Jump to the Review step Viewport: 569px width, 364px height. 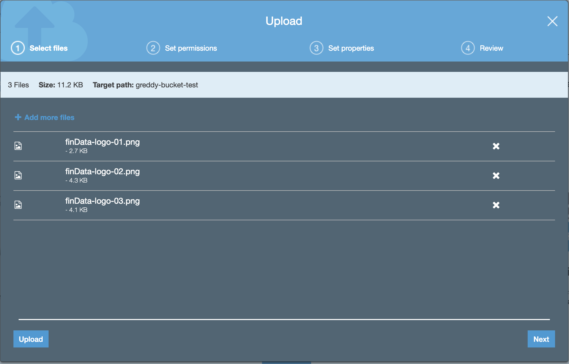pyautogui.click(x=491, y=48)
